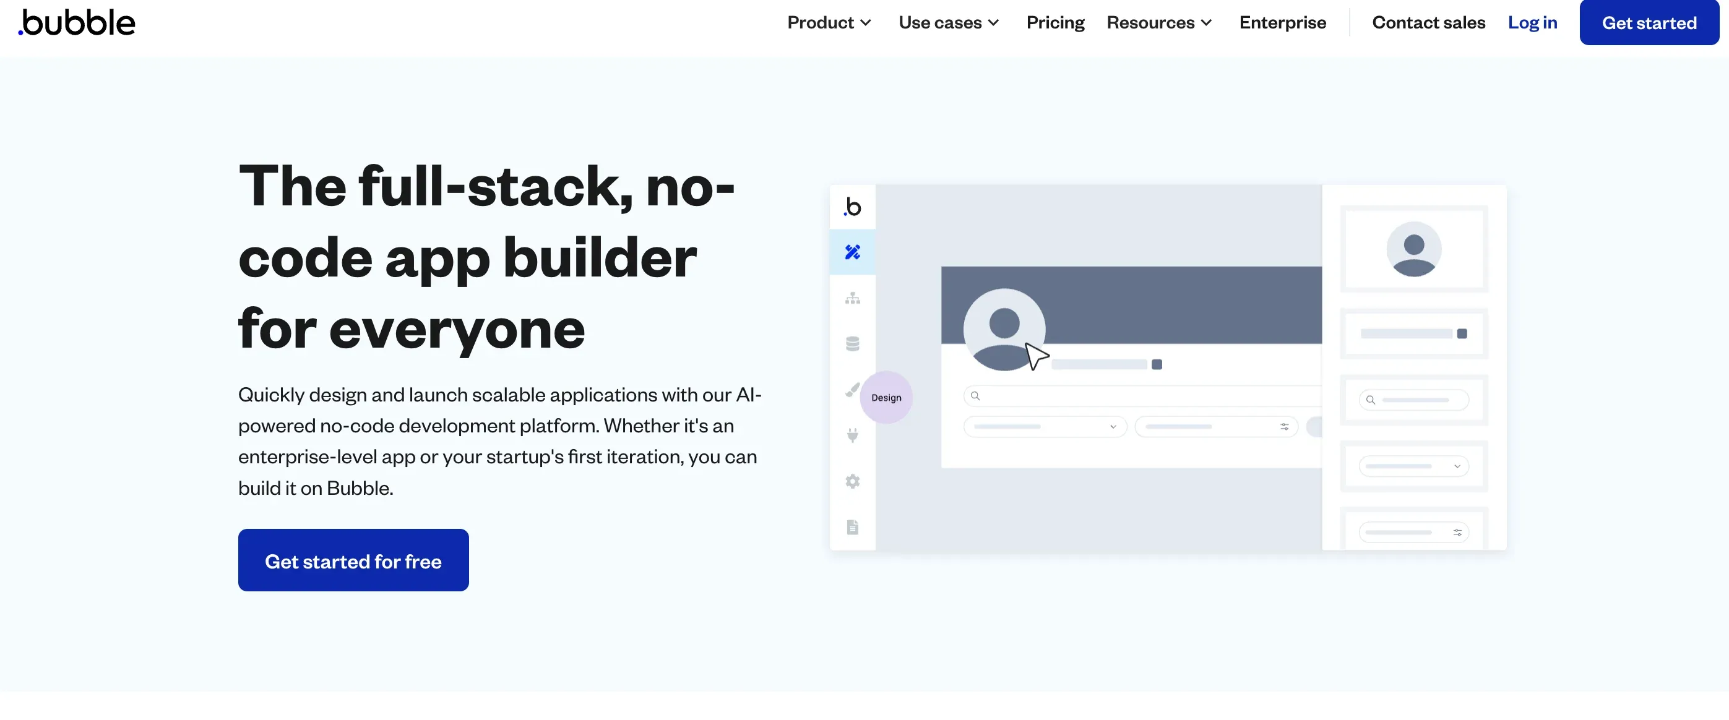Click the filter sliders field on canvas
The width and height of the screenshot is (1729, 720).
click(x=1216, y=427)
